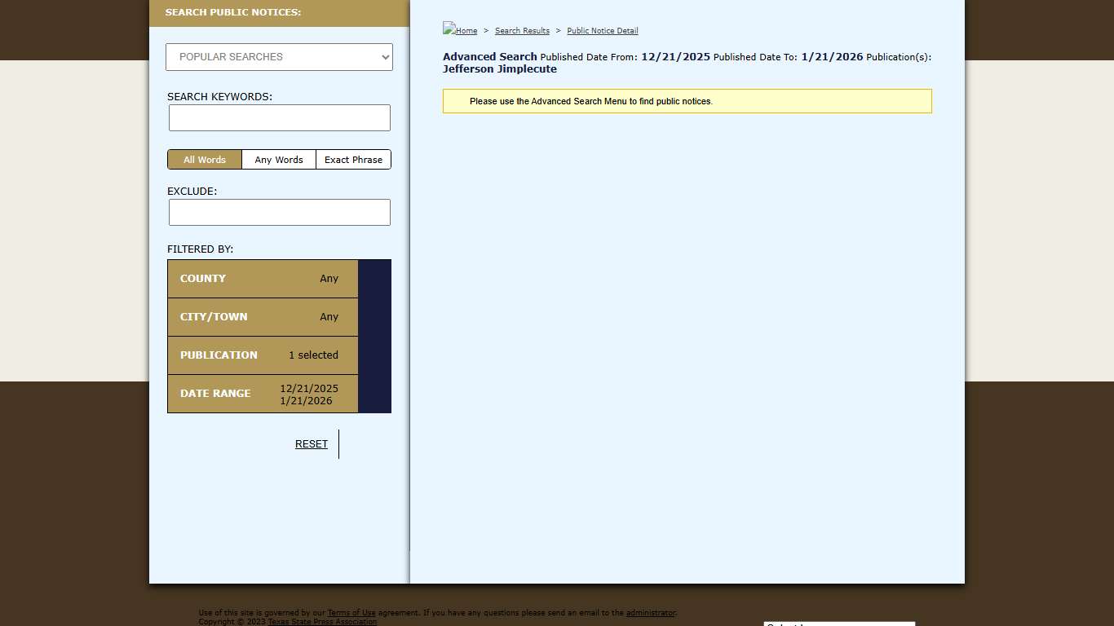The height and width of the screenshot is (626, 1114).
Task: Open the Popular Searches dropdown
Action: [279, 57]
